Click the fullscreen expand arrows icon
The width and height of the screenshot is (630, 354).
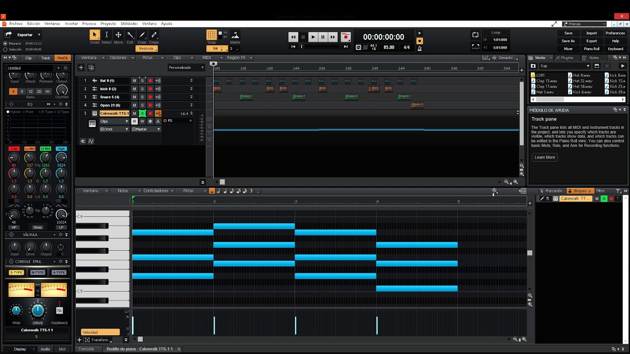pos(554,24)
